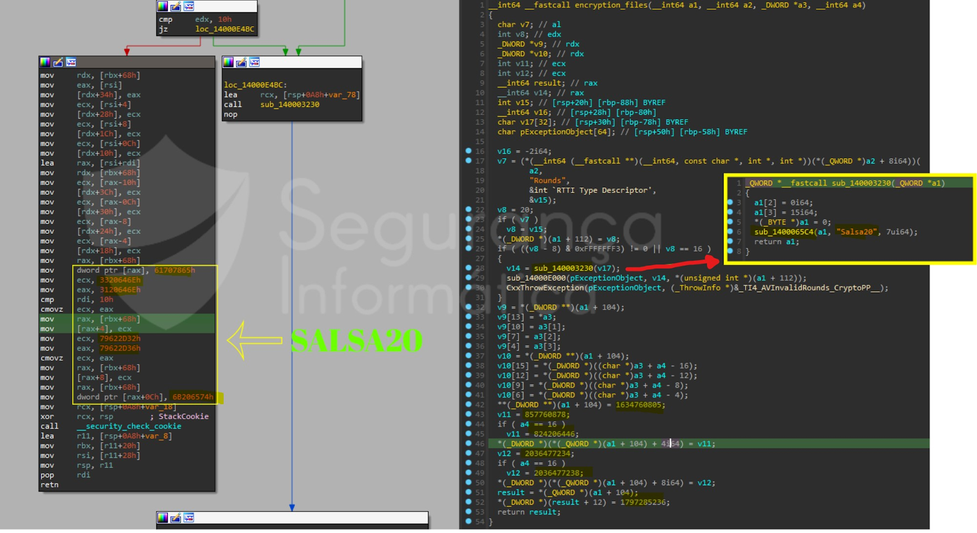Viewport: 977px width, 533px height.
Task: Toggle the breakpoint dot on pseudocode line 16
Action: 468,151
